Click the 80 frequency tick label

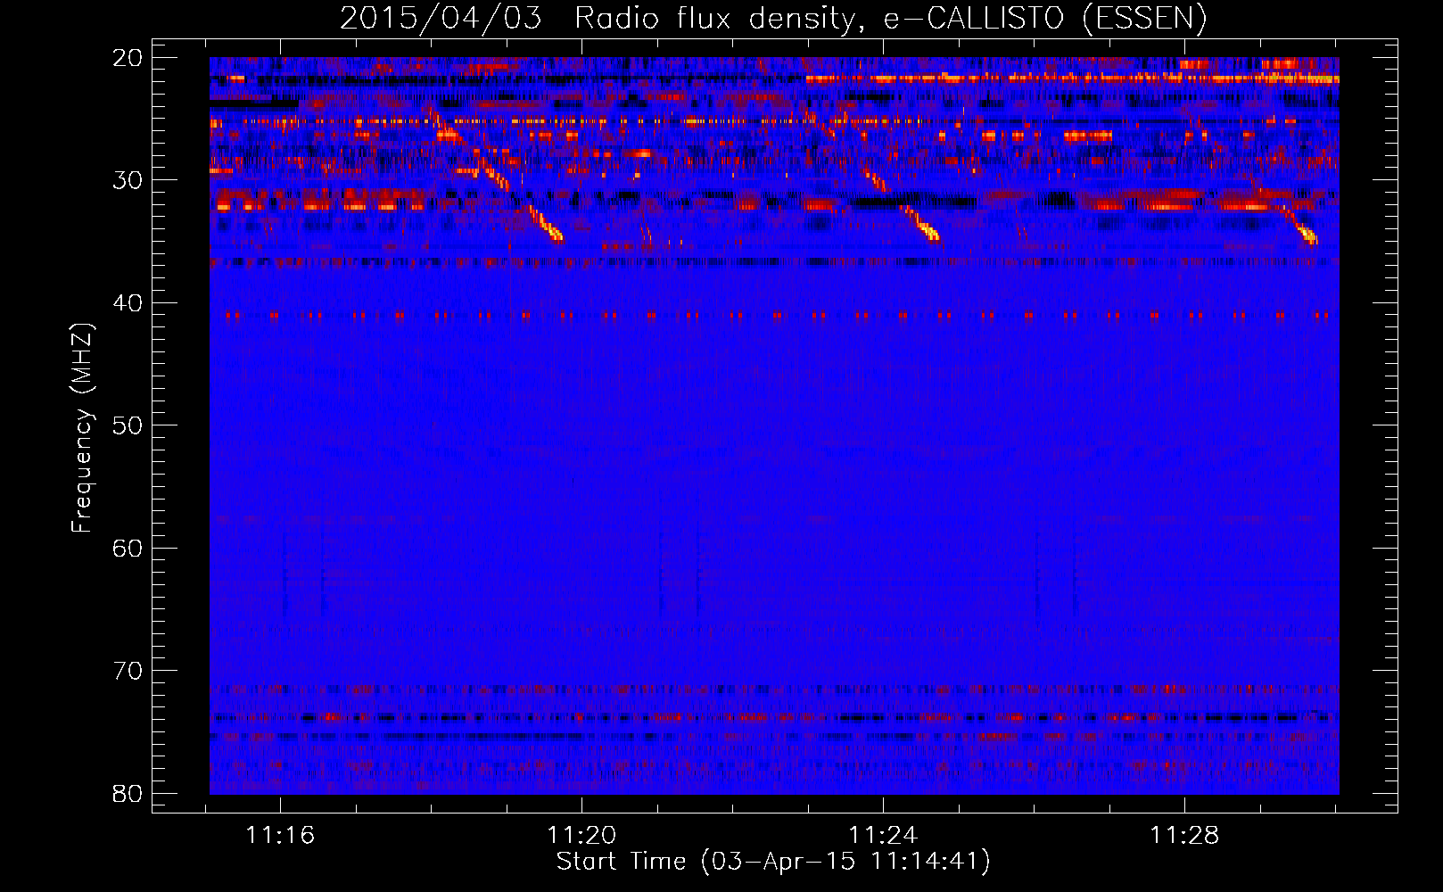point(128,793)
